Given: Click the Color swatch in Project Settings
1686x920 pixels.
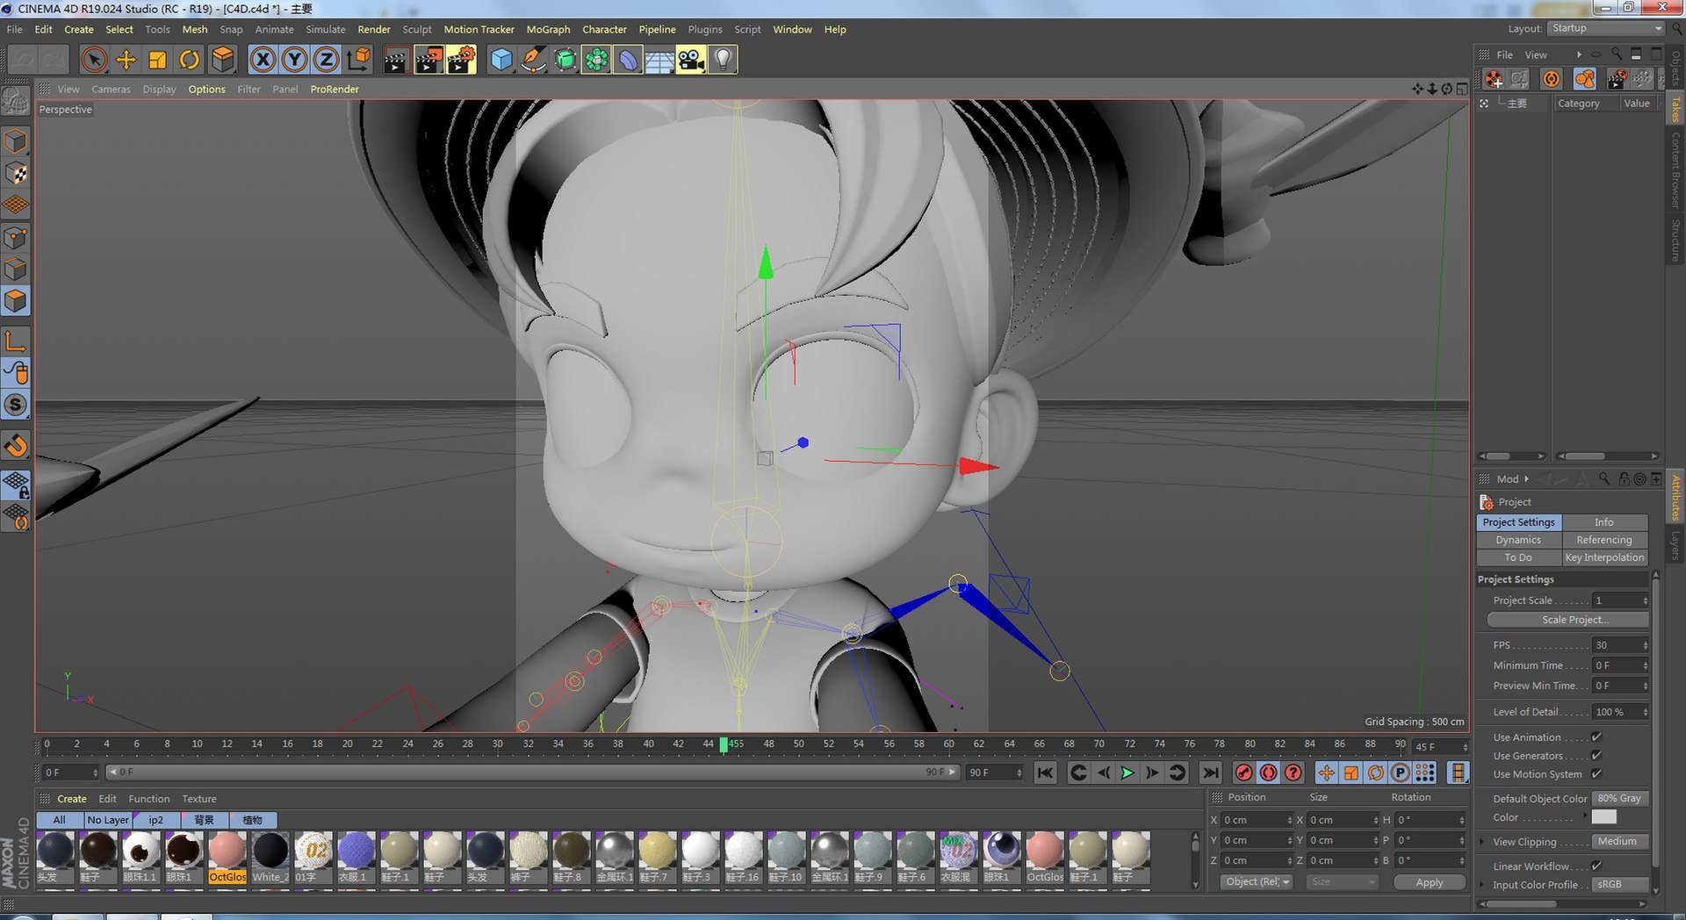Looking at the screenshot, I should (1603, 817).
